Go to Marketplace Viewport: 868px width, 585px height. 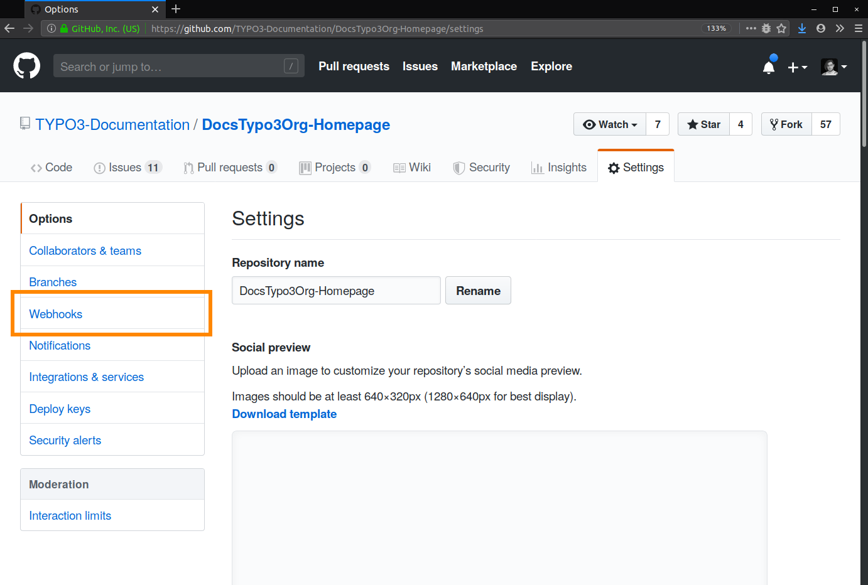coord(484,67)
